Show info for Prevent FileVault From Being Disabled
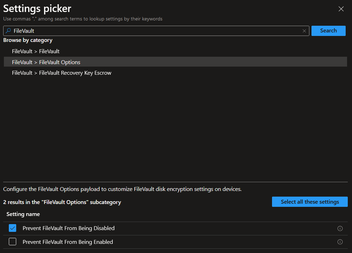Image resolution: width=352 pixels, height=253 pixels. tap(340, 228)
